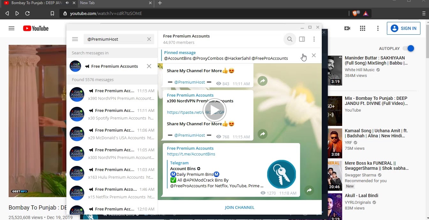Forward the NordVPN 11:15 AM message

coord(262,134)
